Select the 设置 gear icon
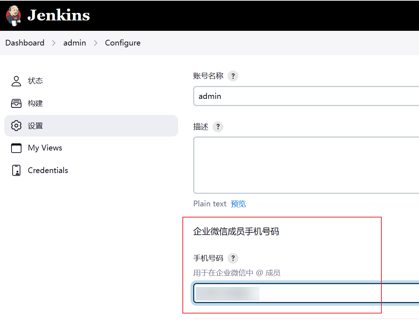The width and height of the screenshot is (419, 321). click(x=16, y=126)
